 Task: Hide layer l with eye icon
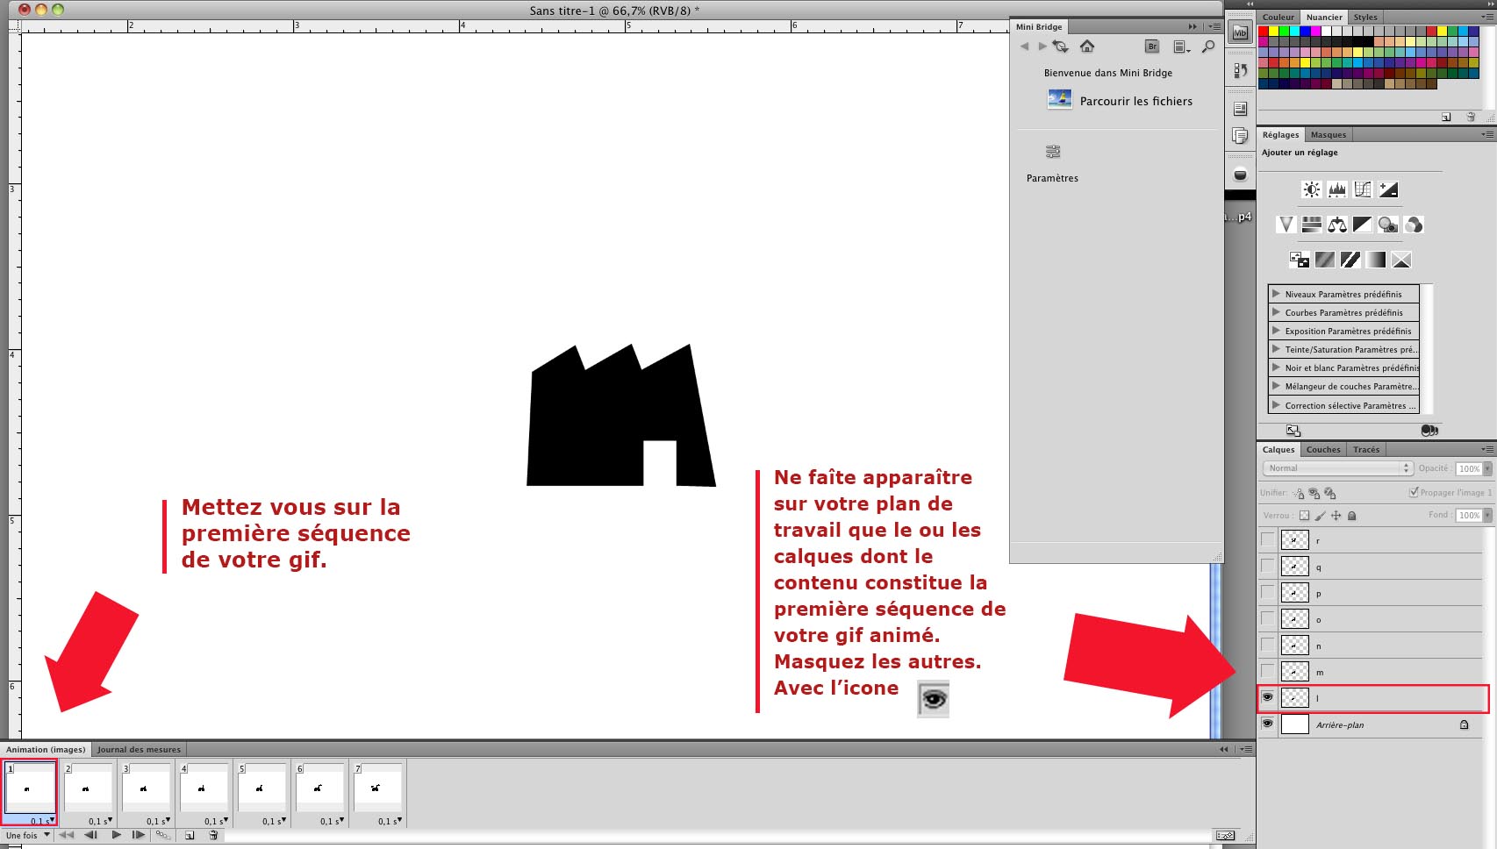point(1267,697)
